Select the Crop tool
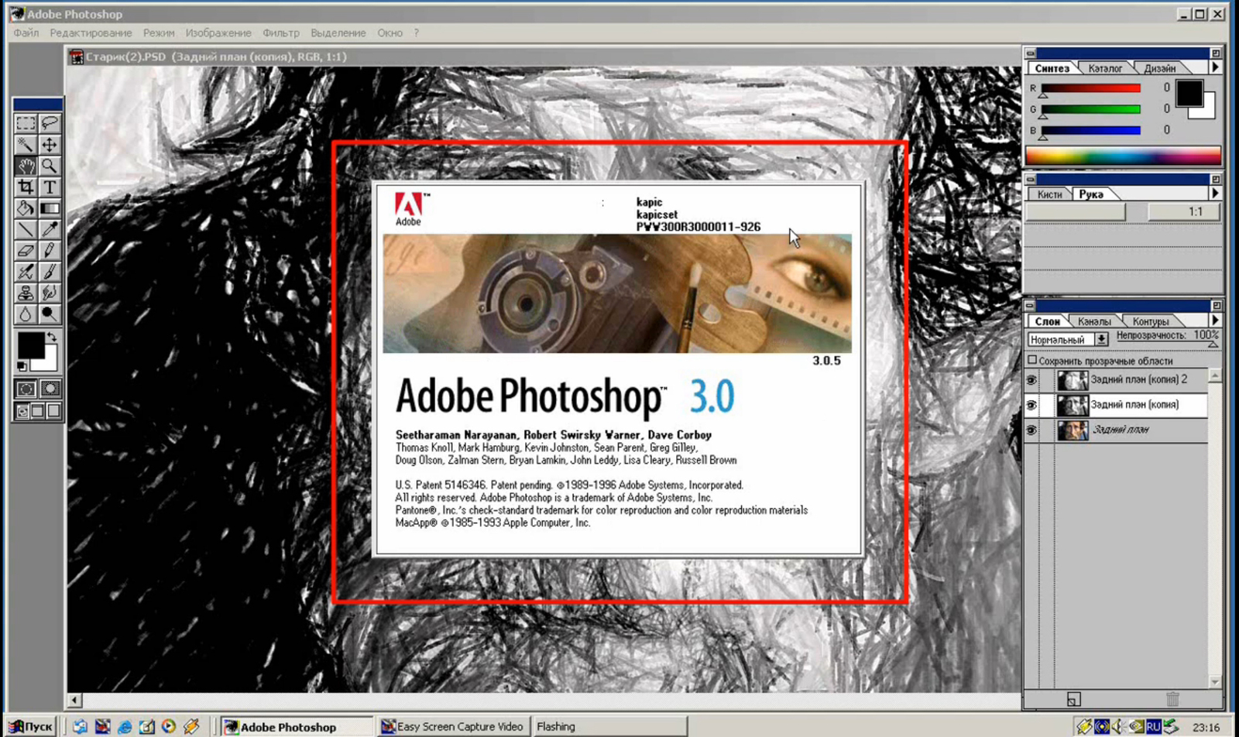1239x737 pixels. [x=26, y=187]
